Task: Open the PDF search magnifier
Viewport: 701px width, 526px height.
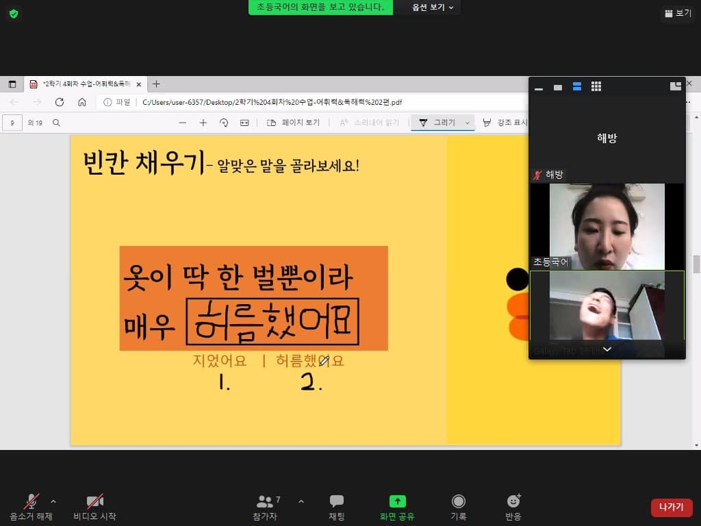Action: [56, 123]
